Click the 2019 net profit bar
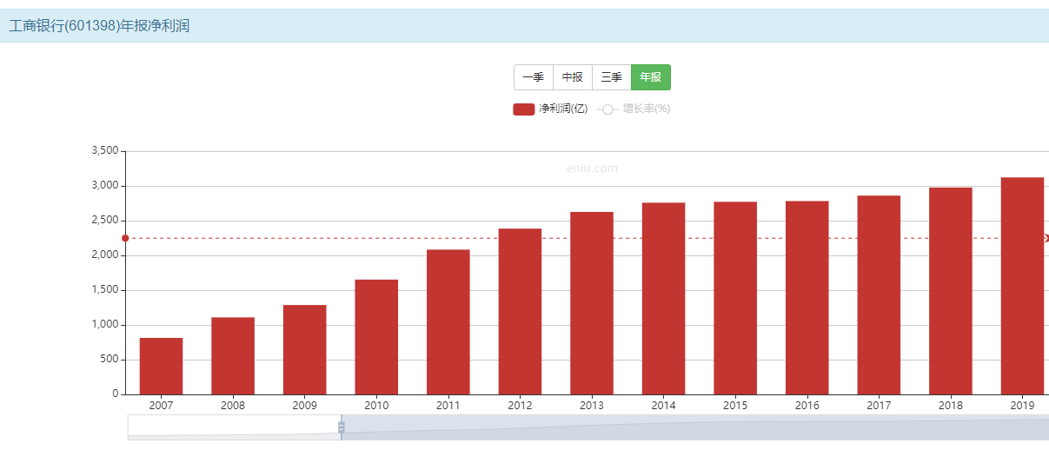Screen dimensions: 1049x450 (x=1022, y=286)
